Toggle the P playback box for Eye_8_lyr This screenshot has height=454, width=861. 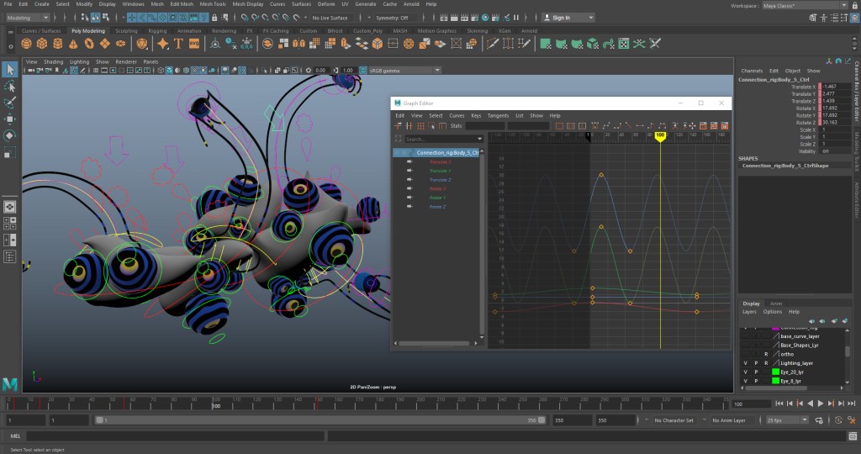[756, 382]
